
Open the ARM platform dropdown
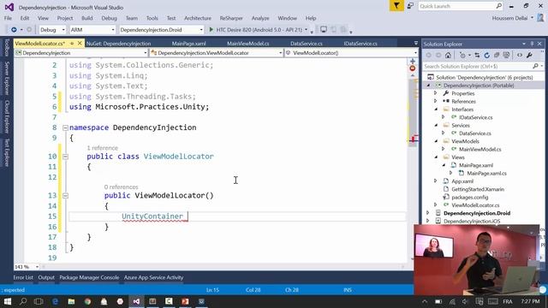coord(92,30)
